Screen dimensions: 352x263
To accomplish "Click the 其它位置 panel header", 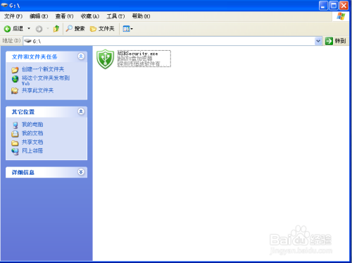I will pos(46,112).
